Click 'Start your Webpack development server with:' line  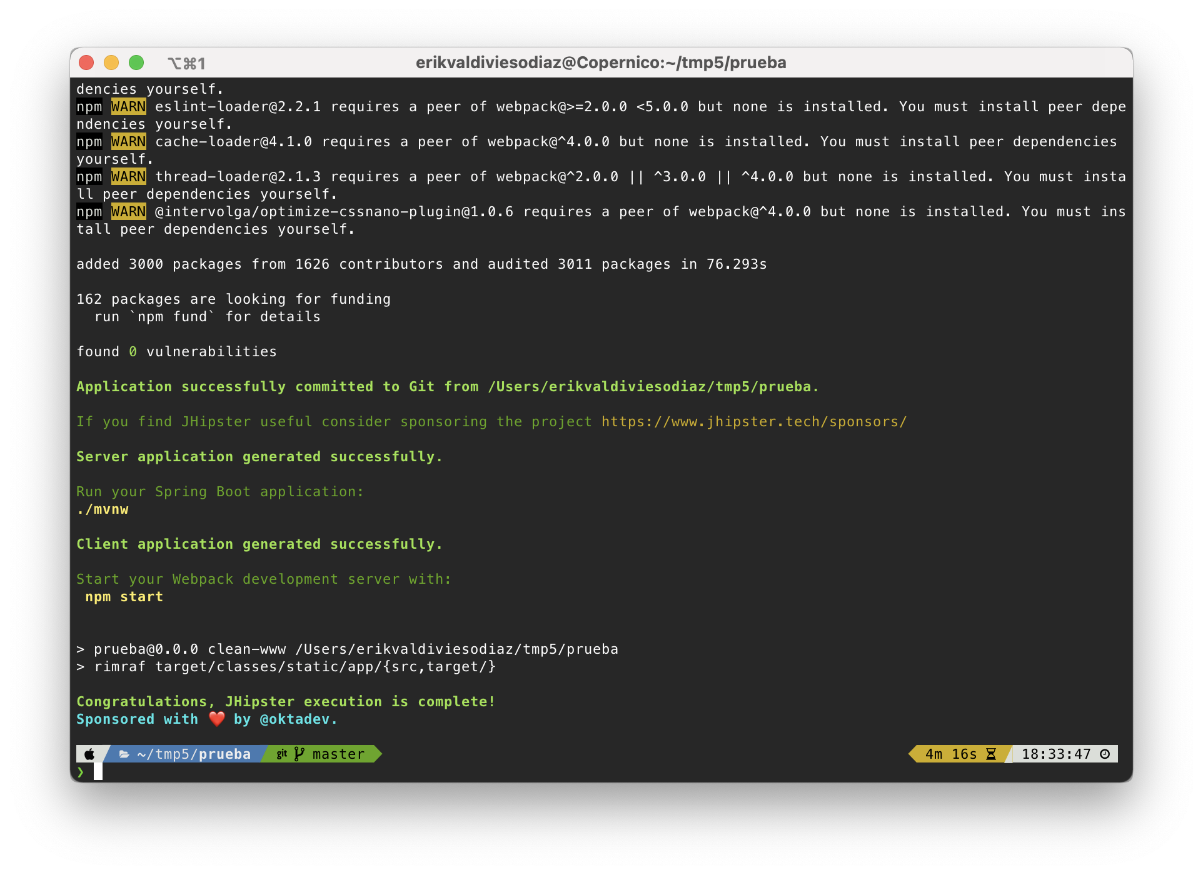pos(264,579)
